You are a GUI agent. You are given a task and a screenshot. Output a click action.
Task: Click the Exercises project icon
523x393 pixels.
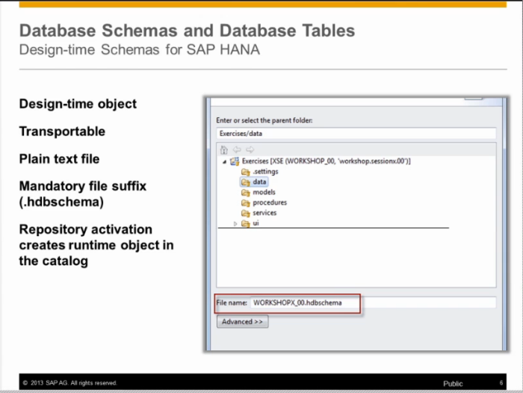click(235, 161)
